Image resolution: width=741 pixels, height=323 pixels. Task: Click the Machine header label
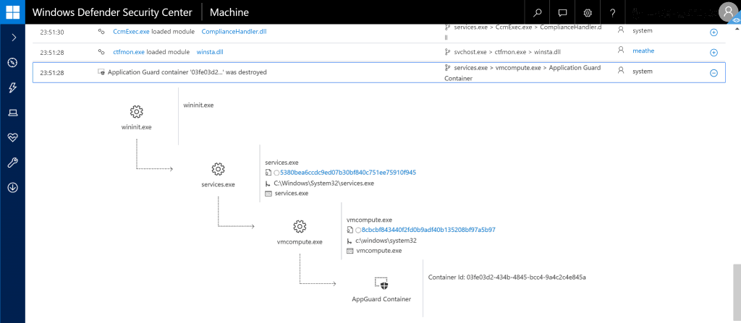click(x=229, y=12)
